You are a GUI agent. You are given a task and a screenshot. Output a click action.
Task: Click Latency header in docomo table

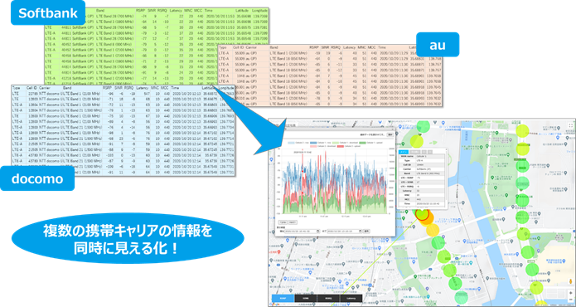tap(143, 88)
